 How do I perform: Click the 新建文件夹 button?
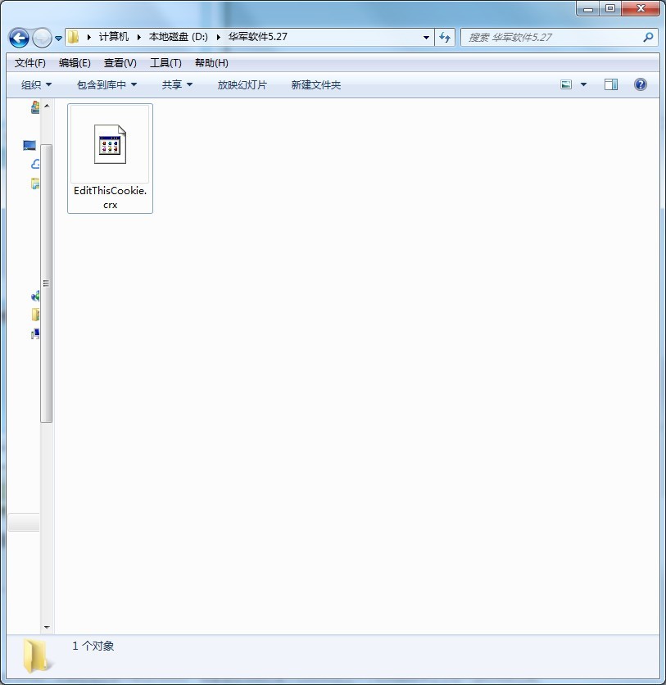point(315,84)
